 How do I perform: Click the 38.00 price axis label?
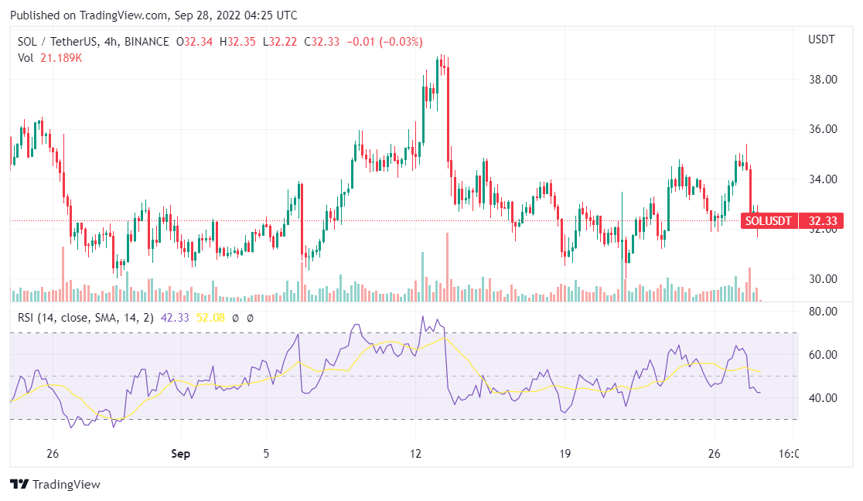824,79
